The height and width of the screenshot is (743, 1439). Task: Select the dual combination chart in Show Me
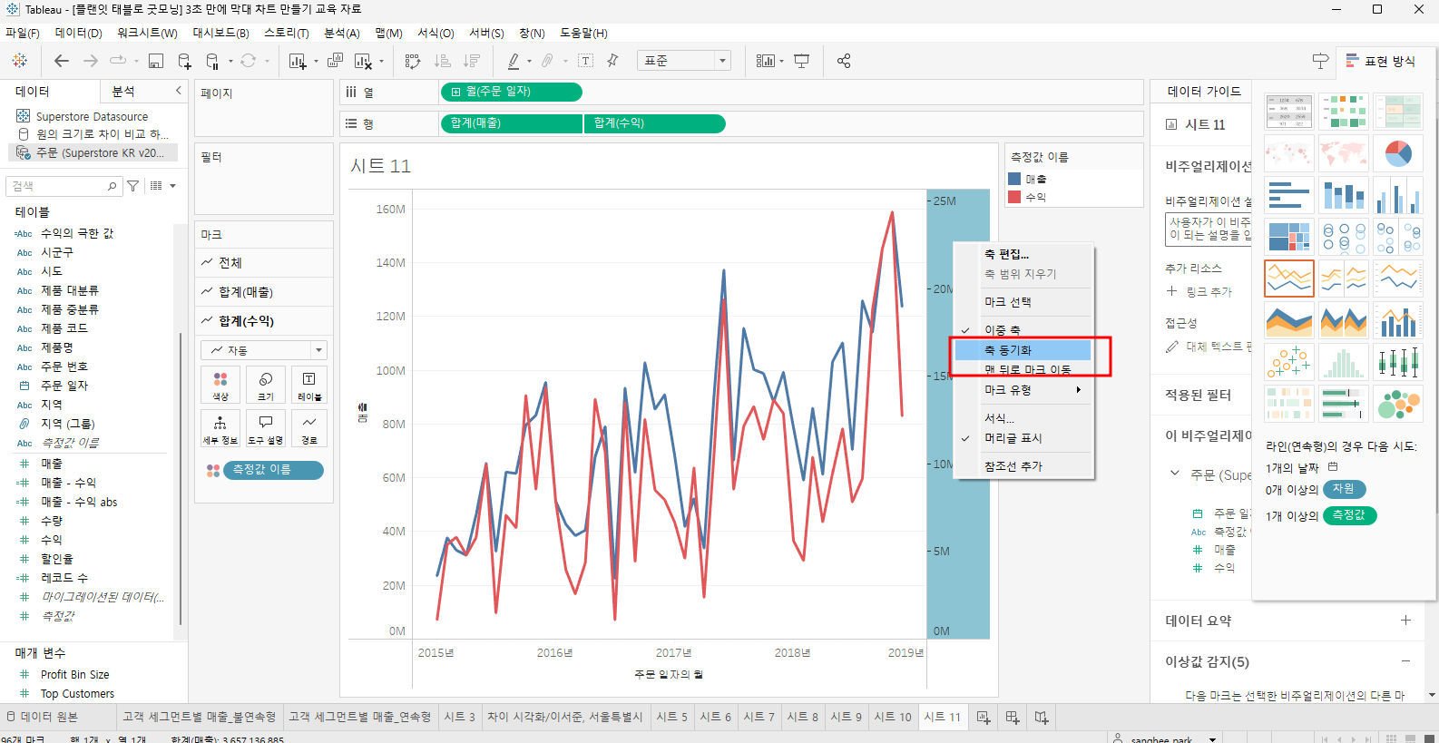[1398, 320]
